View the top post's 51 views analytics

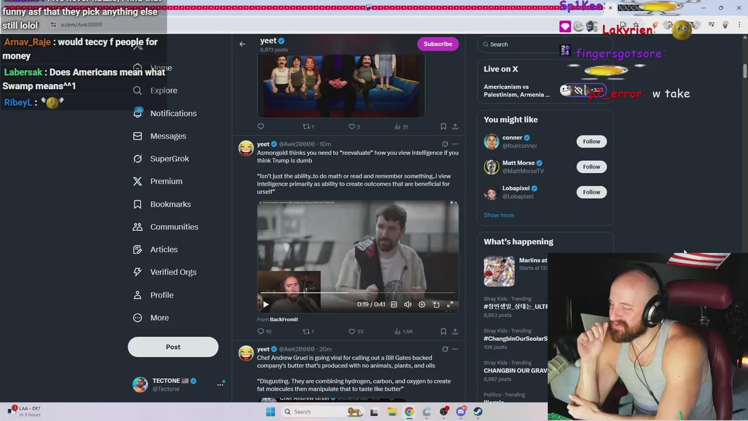click(x=401, y=126)
